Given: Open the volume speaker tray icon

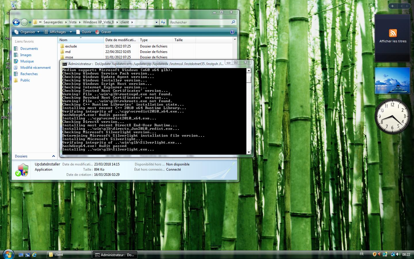Looking at the screenshot, I should pos(398,254).
